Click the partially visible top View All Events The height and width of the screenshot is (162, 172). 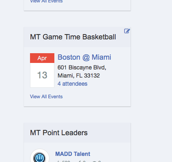[46, 1]
